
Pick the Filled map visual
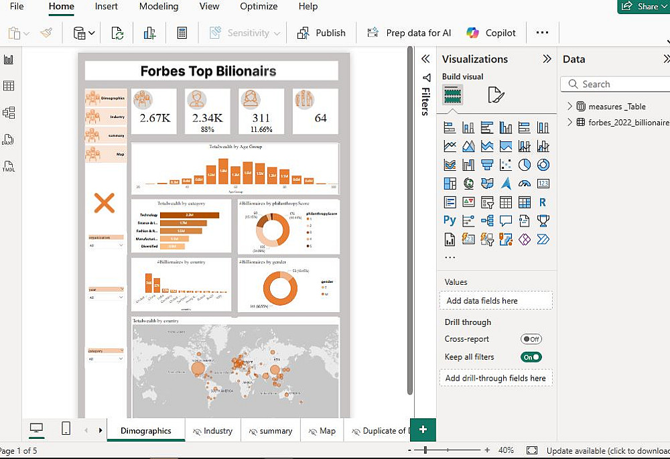487,184
